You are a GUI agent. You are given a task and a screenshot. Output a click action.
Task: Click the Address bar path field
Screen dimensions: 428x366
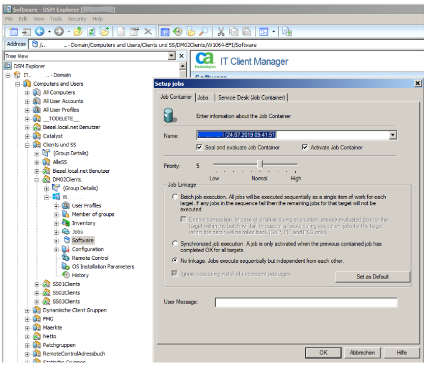coord(227,45)
